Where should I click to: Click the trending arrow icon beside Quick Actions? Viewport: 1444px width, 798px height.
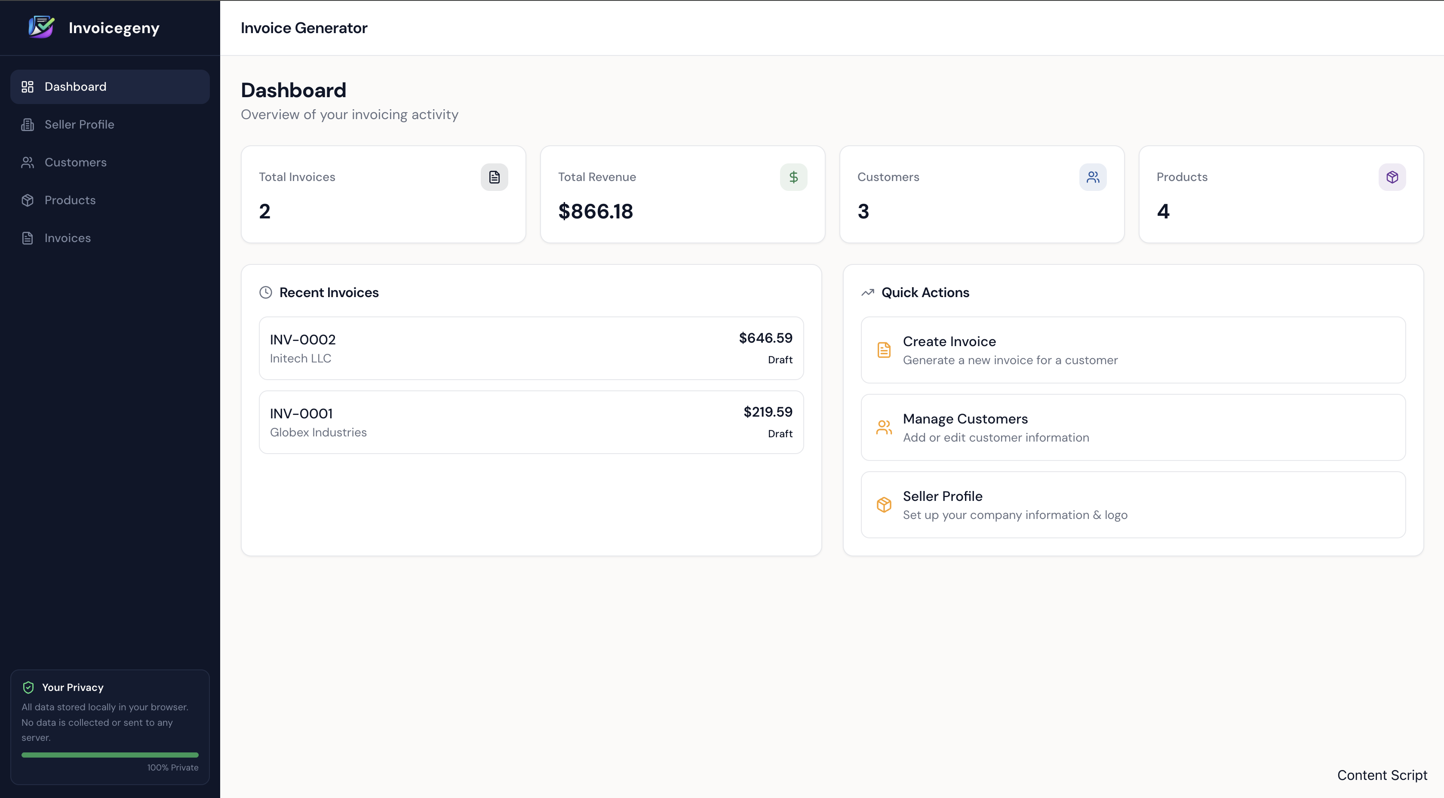coord(868,292)
